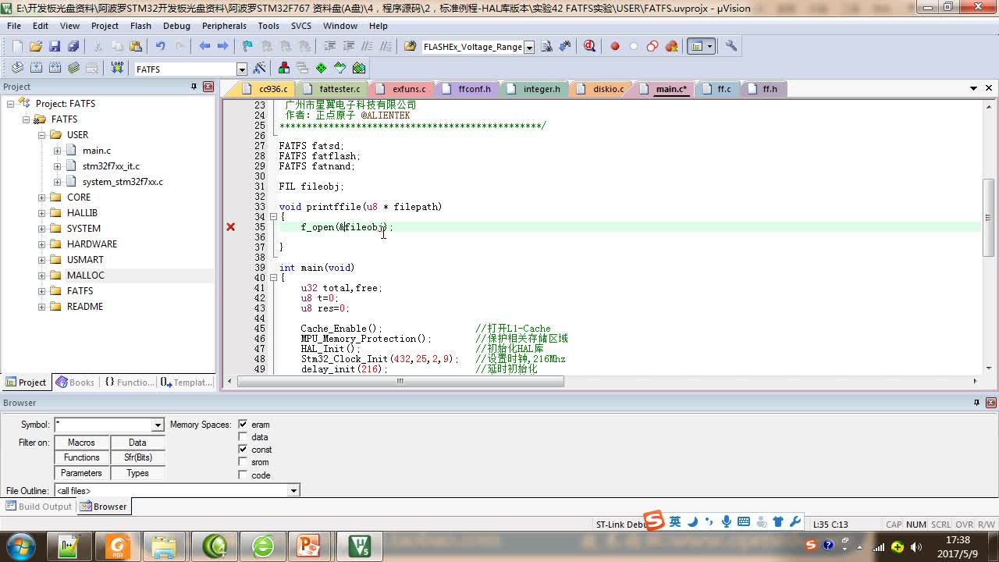Uncheck the const memory space checkbox
The image size is (999, 562).
pos(243,450)
